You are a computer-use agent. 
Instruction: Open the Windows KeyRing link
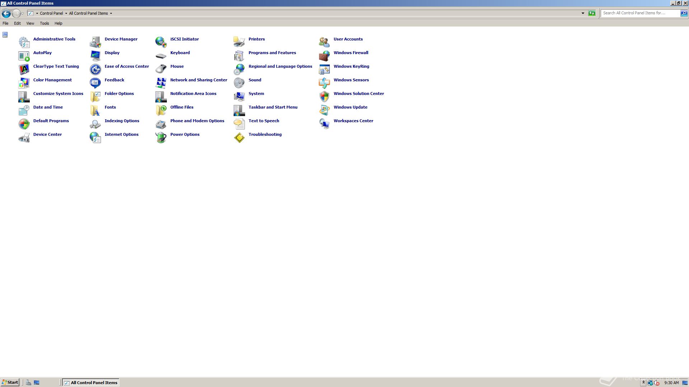(351, 66)
